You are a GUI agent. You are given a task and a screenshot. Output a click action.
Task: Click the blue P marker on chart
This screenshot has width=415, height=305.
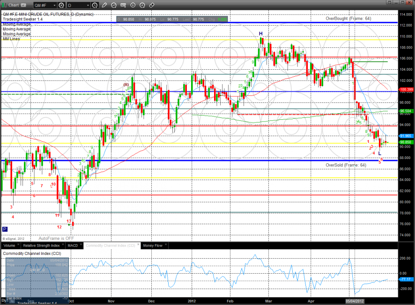[5, 229]
